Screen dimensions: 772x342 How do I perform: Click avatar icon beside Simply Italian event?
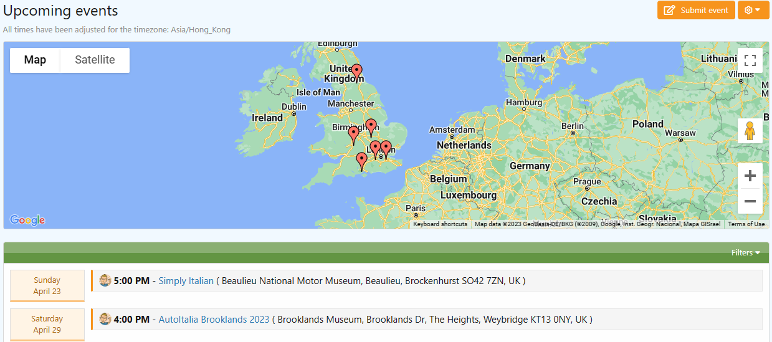tap(105, 280)
